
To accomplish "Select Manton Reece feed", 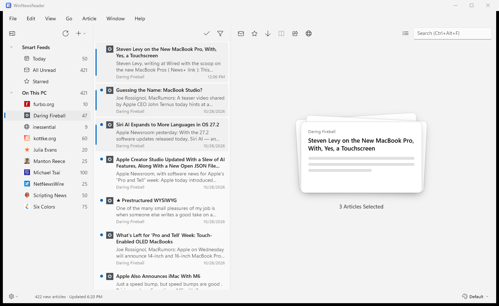I will (x=47, y=161).
